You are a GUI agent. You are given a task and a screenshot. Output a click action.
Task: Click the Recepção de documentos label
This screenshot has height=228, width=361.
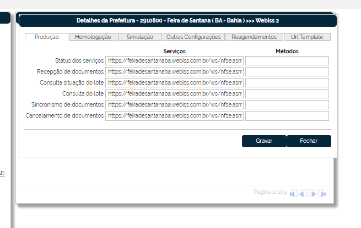[70, 71]
